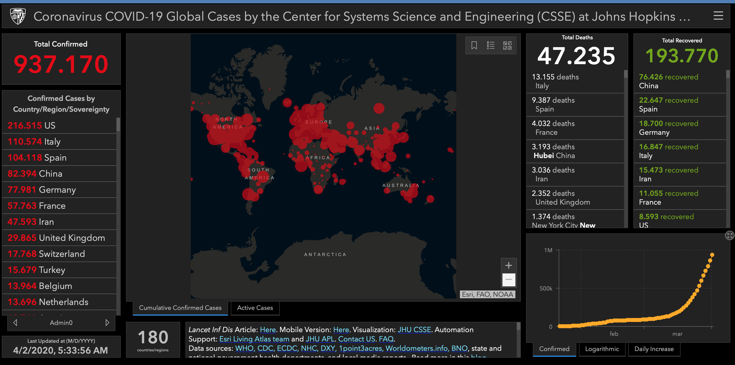Open the 1point3acres data source link
Image resolution: width=735 pixels, height=365 pixels.
pos(360,348)
